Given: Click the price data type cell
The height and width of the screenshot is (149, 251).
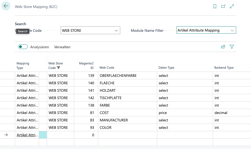Looking at the screenshot, I should click(x=185, y=113).
